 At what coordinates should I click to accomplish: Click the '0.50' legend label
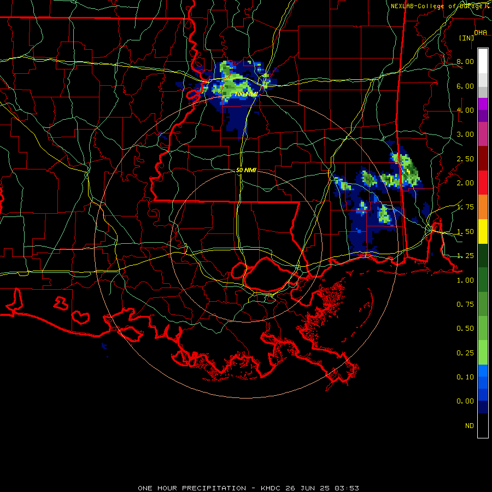coord(465,329)
